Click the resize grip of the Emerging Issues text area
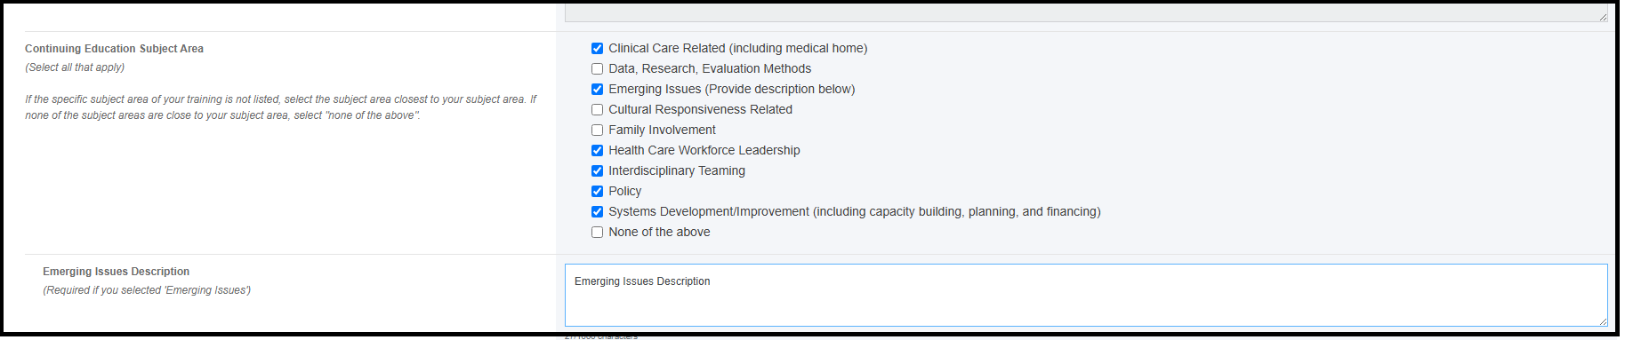The width and height of the screenshot is (1625, 340). point(1602,321)
